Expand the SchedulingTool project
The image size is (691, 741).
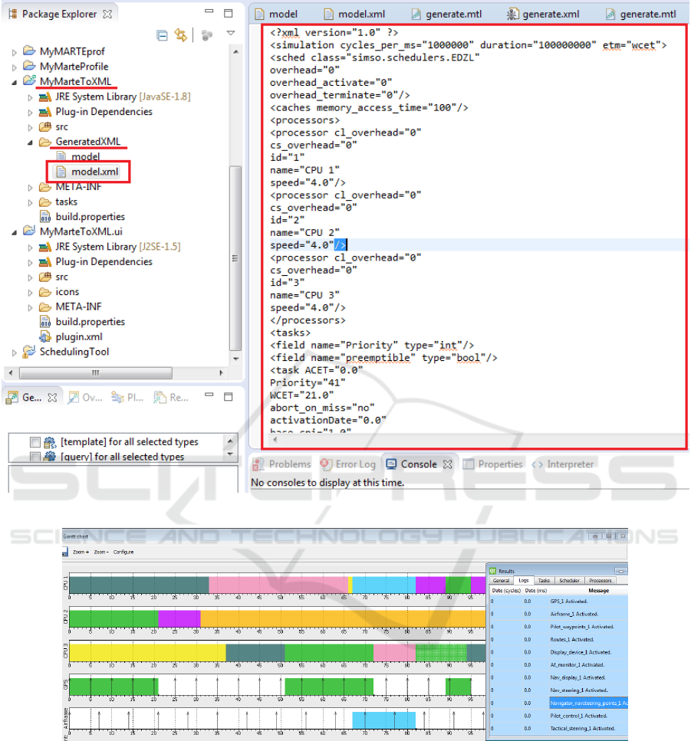coord(15,352)
